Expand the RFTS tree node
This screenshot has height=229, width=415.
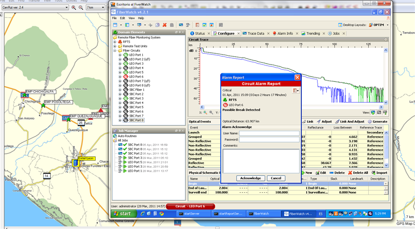115,42
